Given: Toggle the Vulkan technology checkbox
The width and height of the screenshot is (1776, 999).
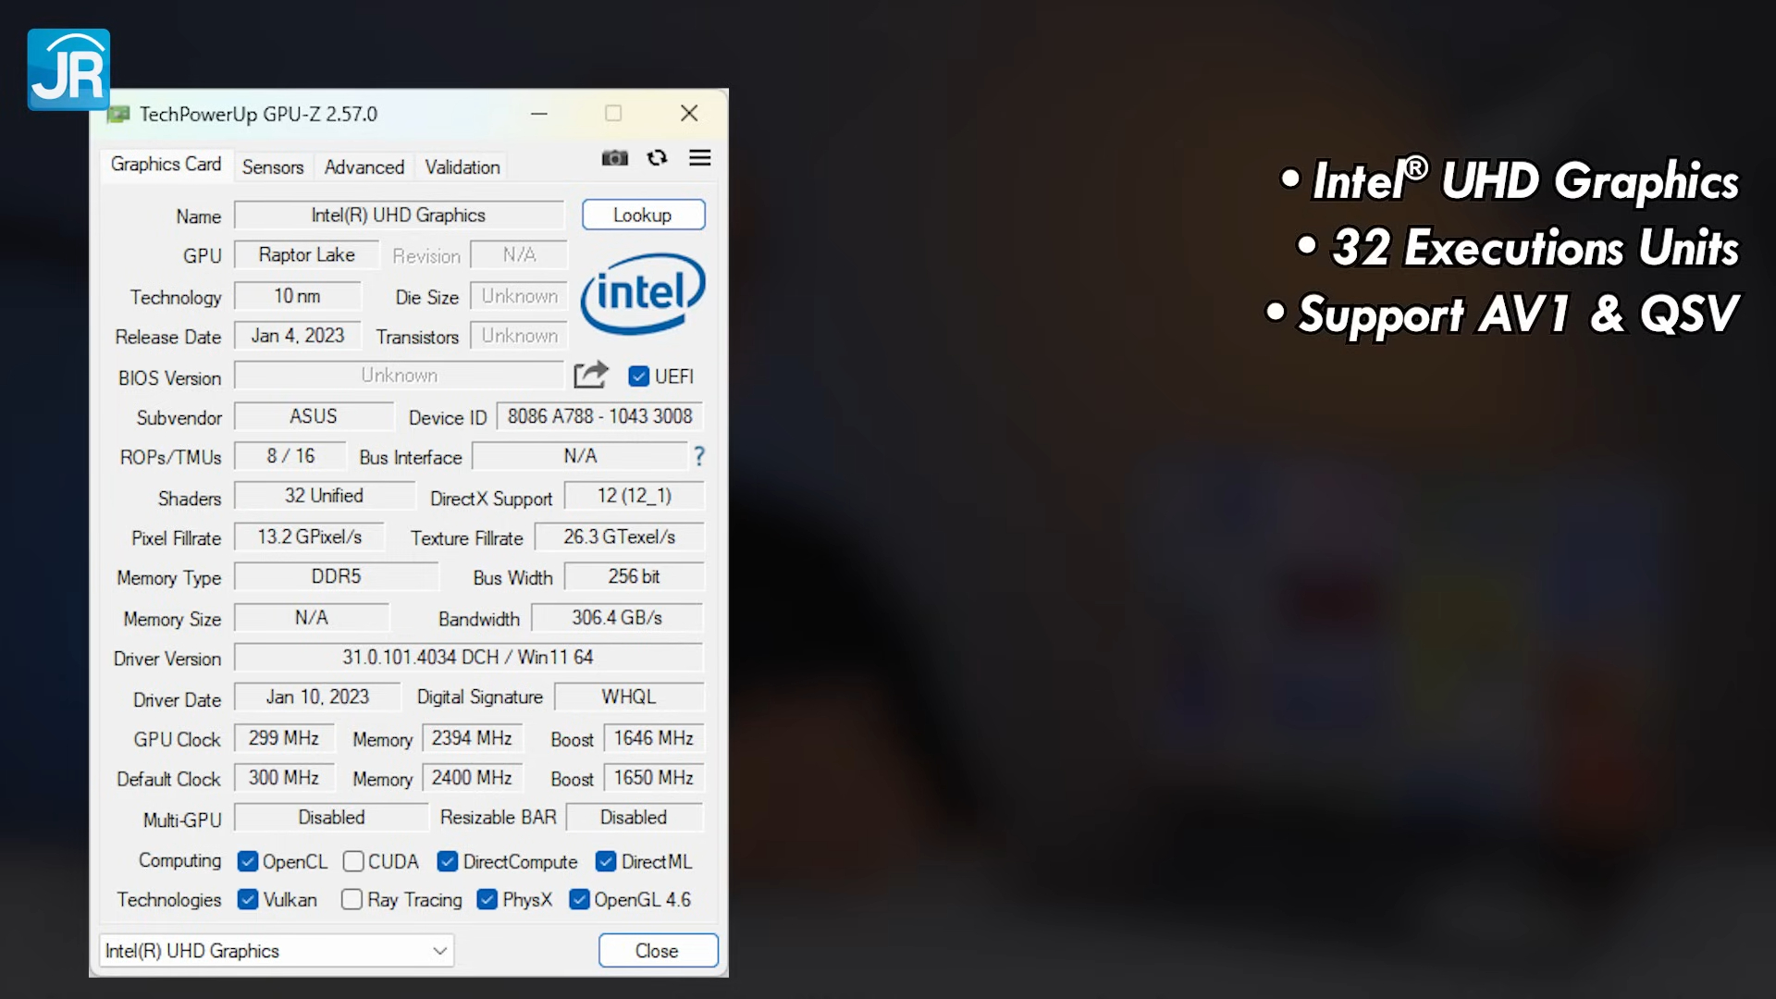Looking at the screenshot, I should tap(248, 899).
